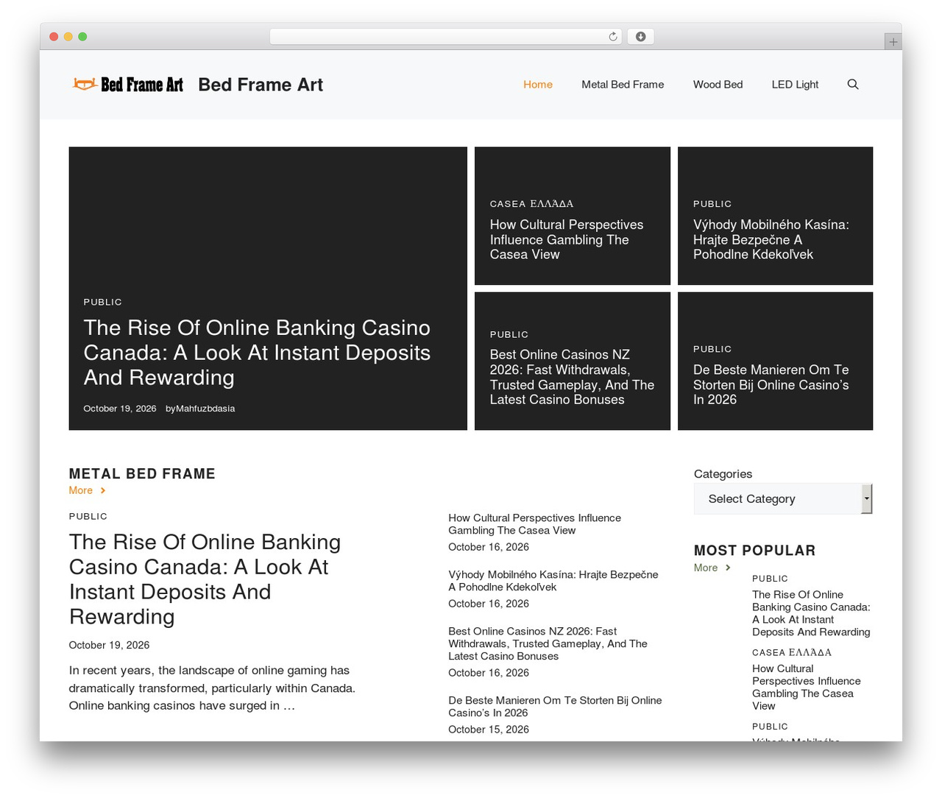The image size is (942, 798).
Task: Open the Metal Bed Frame menu item
Action: 623,85
